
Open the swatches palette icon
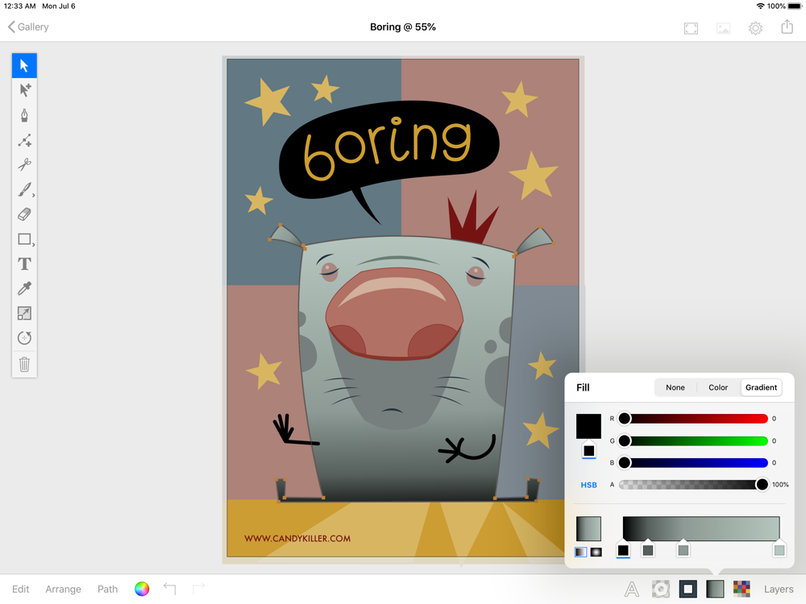point(742,589)
